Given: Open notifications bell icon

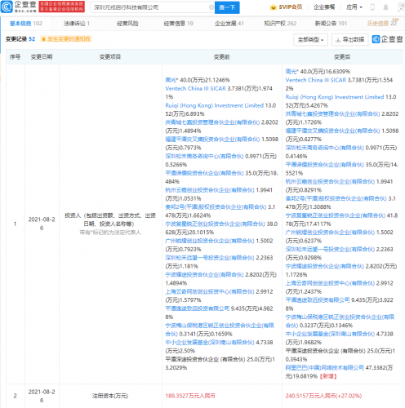Looking at the screenshot, I should tap(385, 7).
